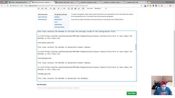The height and width of the screenshot is (98, 175).
Task: Click the 'DB.php' heading line in editor
Action: pyautogui.click(x=44, y=74)
